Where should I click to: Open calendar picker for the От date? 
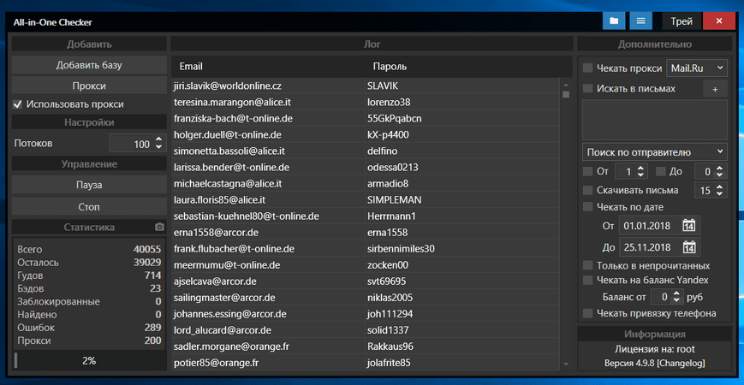click(x=689, y=226)
